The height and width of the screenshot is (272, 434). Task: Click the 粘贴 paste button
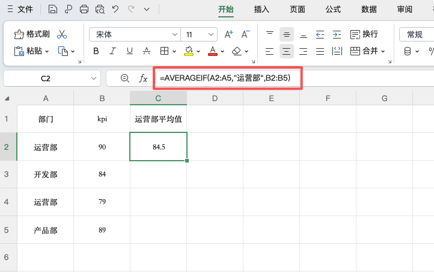[28, 51]
